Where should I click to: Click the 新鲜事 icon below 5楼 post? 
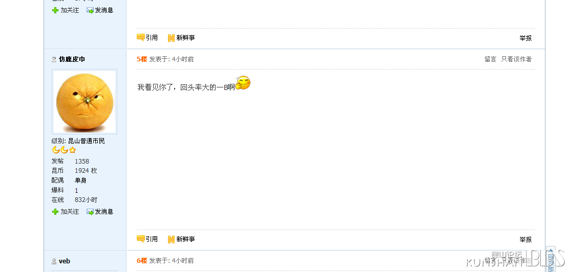pos(171,239)
